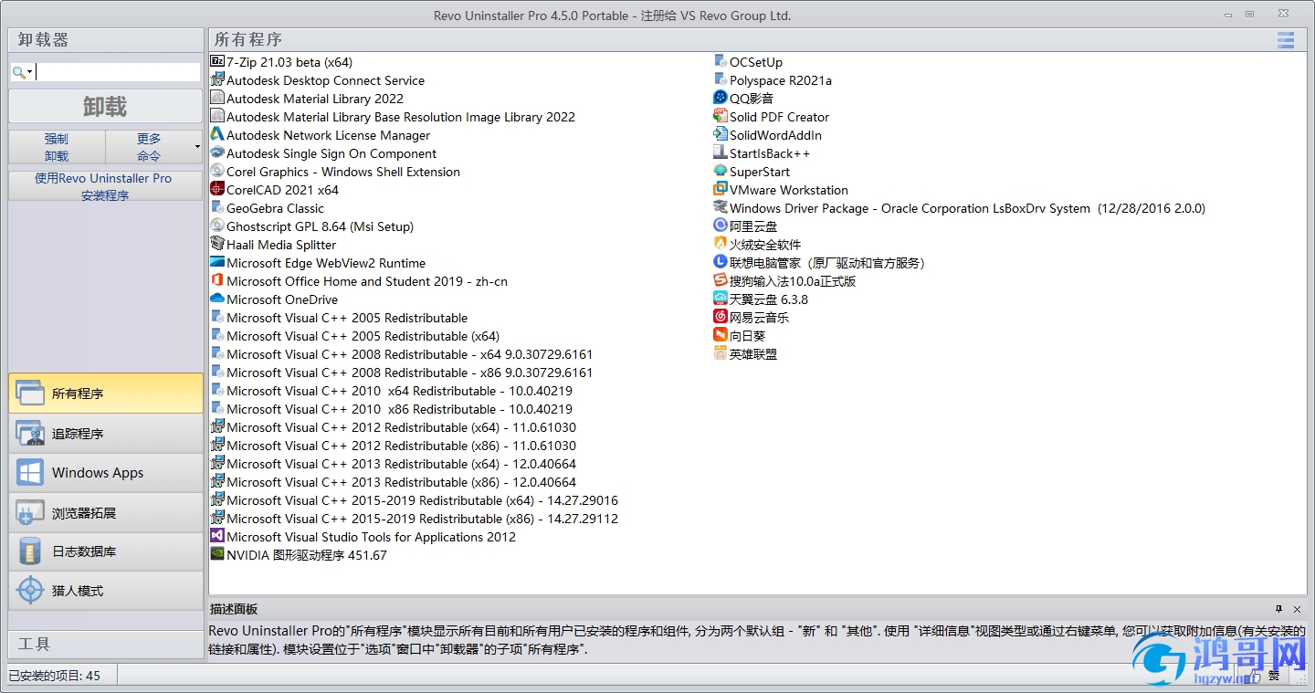Expand the 卸载器 section header
Screen dimensions: 1315x693
point(106,40)
